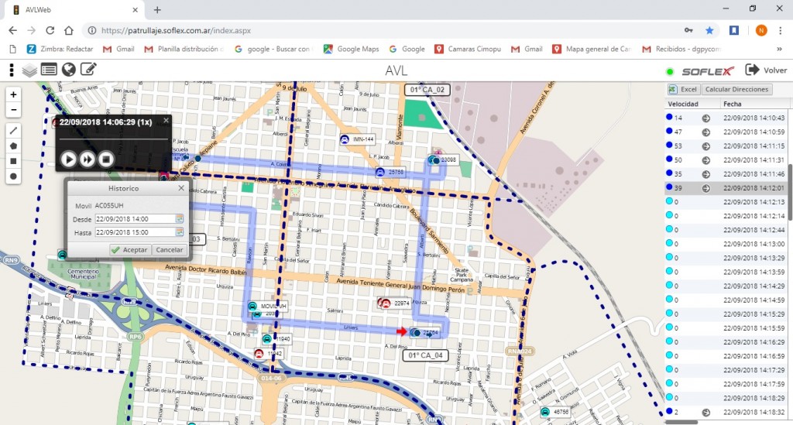This screenshot has width=793, height=425.
Task: Click the Aceptar button
Action: point(129,249)
